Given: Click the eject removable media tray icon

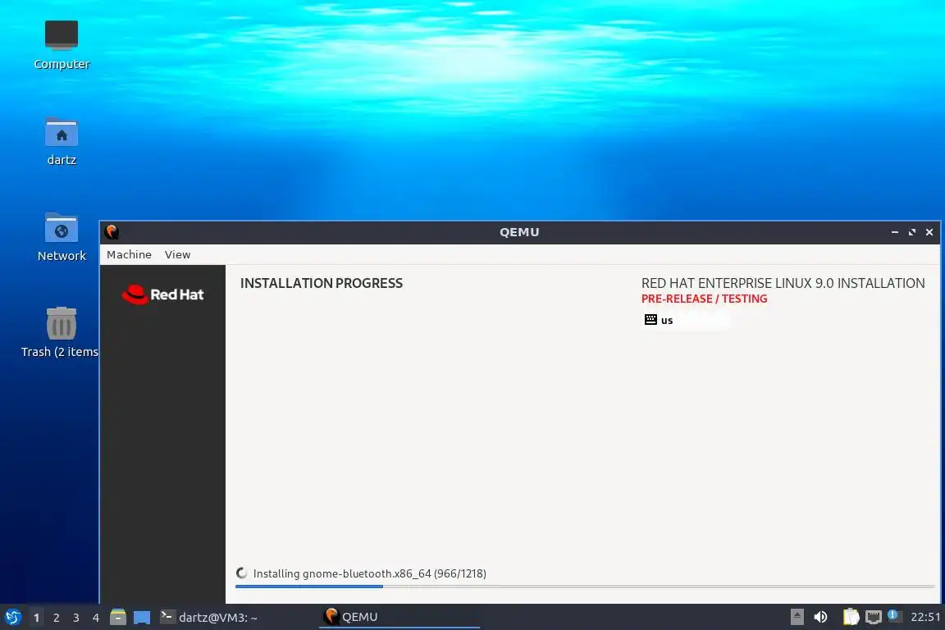Looking at the screenshot, I should coord(797,617).
